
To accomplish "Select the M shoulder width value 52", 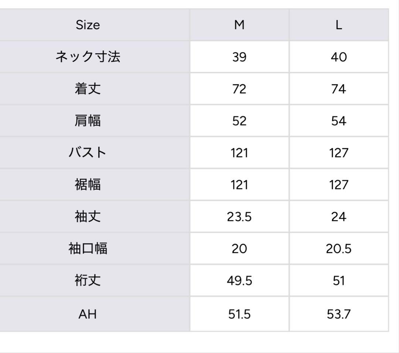I will coord(239,121).
